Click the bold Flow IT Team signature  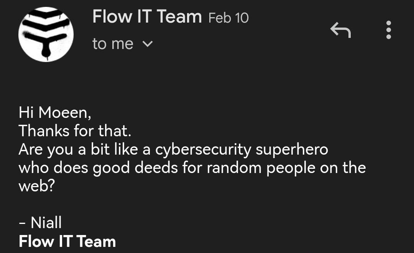point(67,242)
